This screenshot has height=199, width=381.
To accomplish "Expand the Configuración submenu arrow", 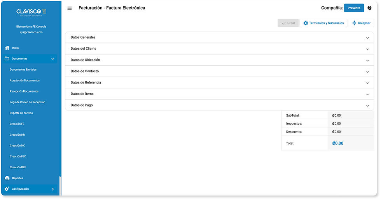I will click(x=53, y=189).
